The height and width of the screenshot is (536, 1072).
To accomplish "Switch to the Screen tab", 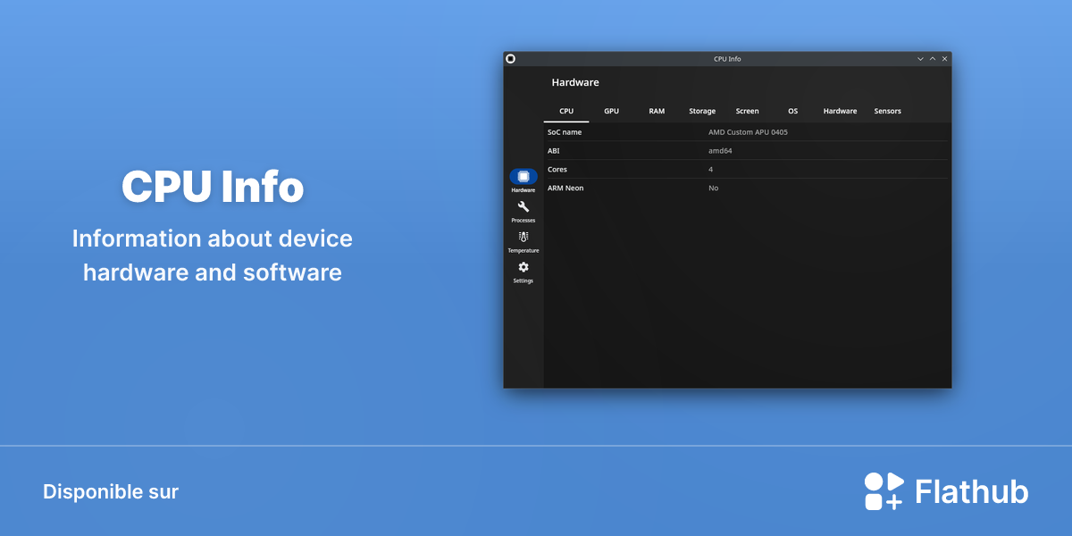I will click(747, 111).
